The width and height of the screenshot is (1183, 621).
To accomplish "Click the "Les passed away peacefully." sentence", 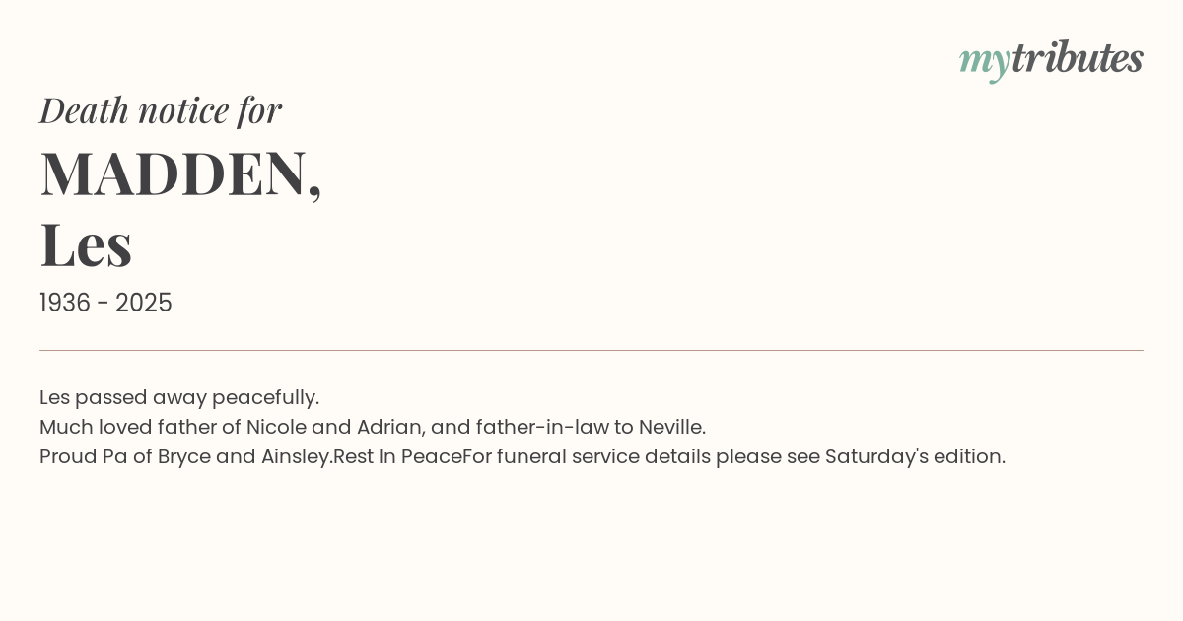I will [179, 397].
